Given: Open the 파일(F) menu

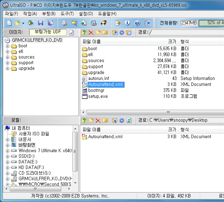Looking at the screenshot, I should pos(12,14).
